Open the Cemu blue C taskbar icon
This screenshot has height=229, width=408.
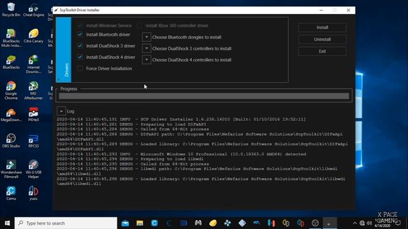click(x=154, y=223)
